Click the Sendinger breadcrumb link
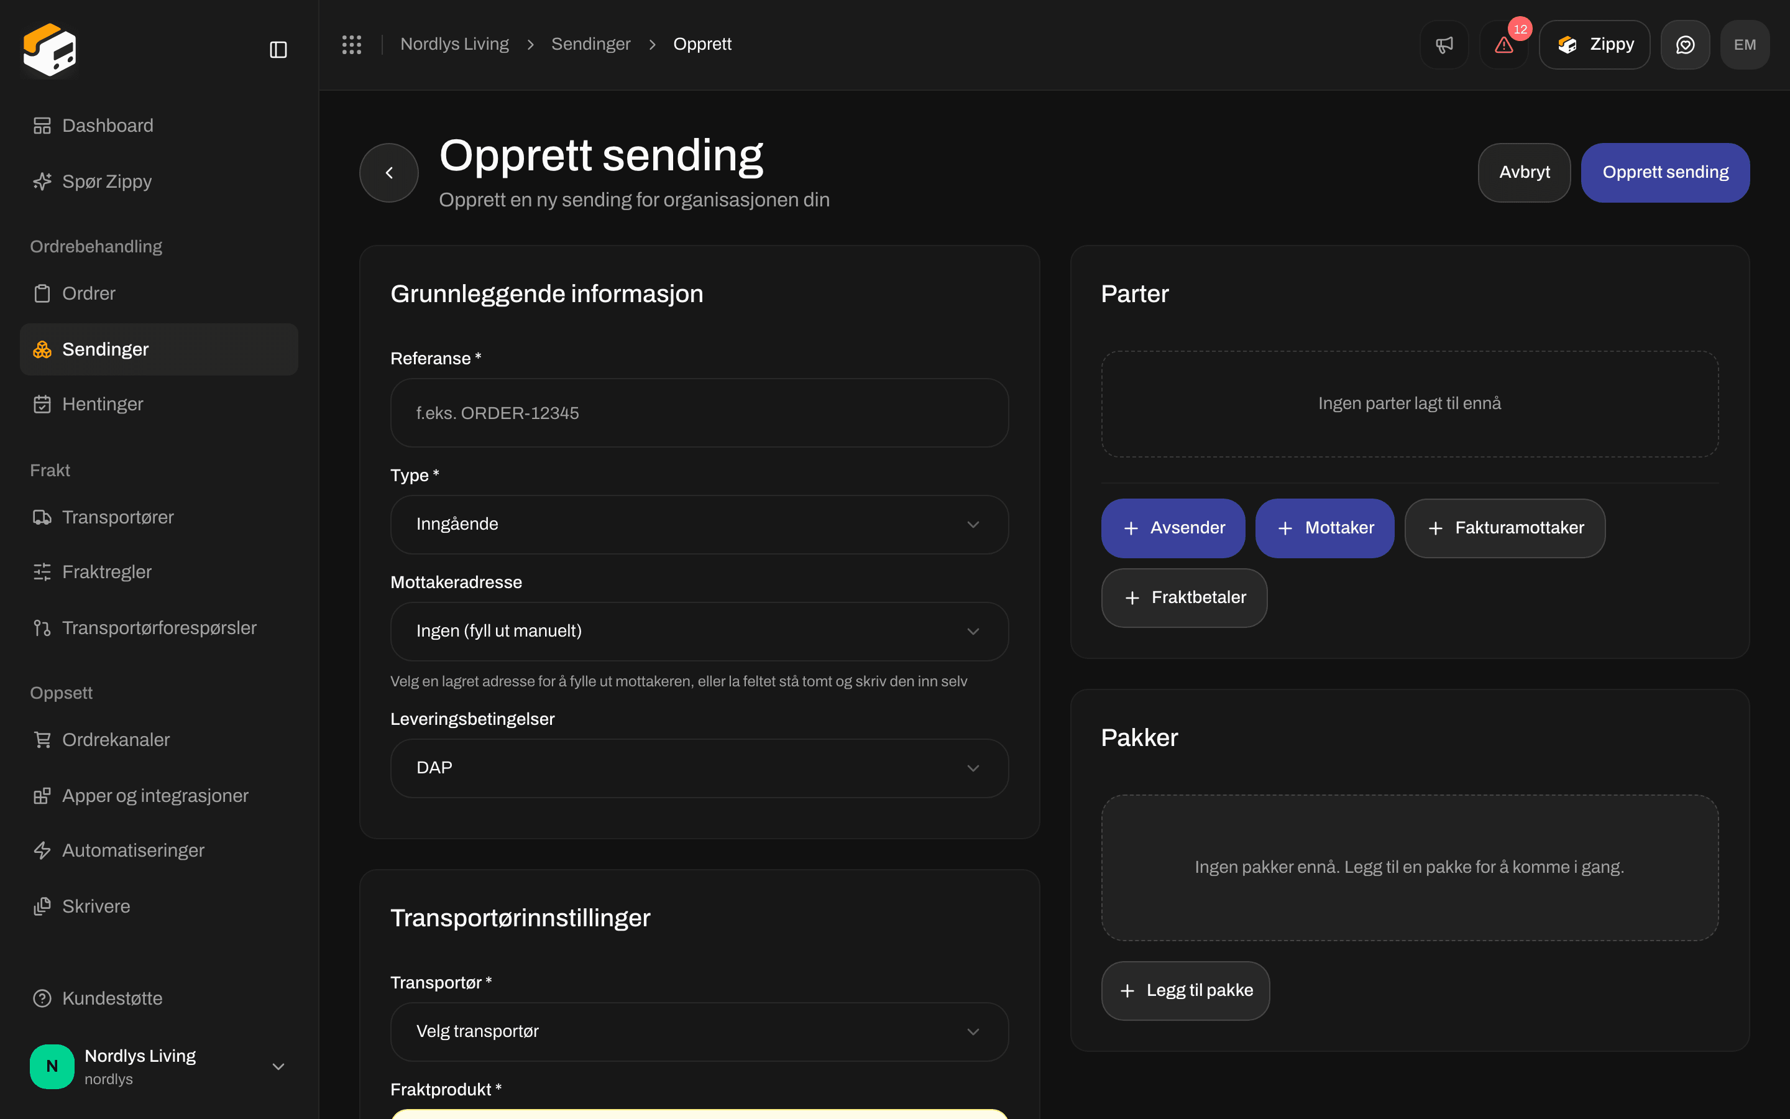 click(x=591, y=44)
